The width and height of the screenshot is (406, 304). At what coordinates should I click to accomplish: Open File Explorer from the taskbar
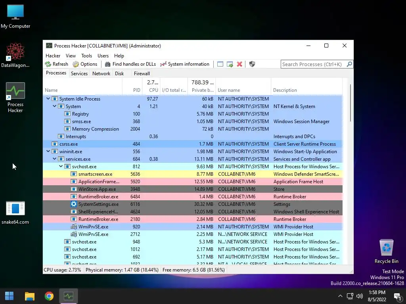point(29,296)
